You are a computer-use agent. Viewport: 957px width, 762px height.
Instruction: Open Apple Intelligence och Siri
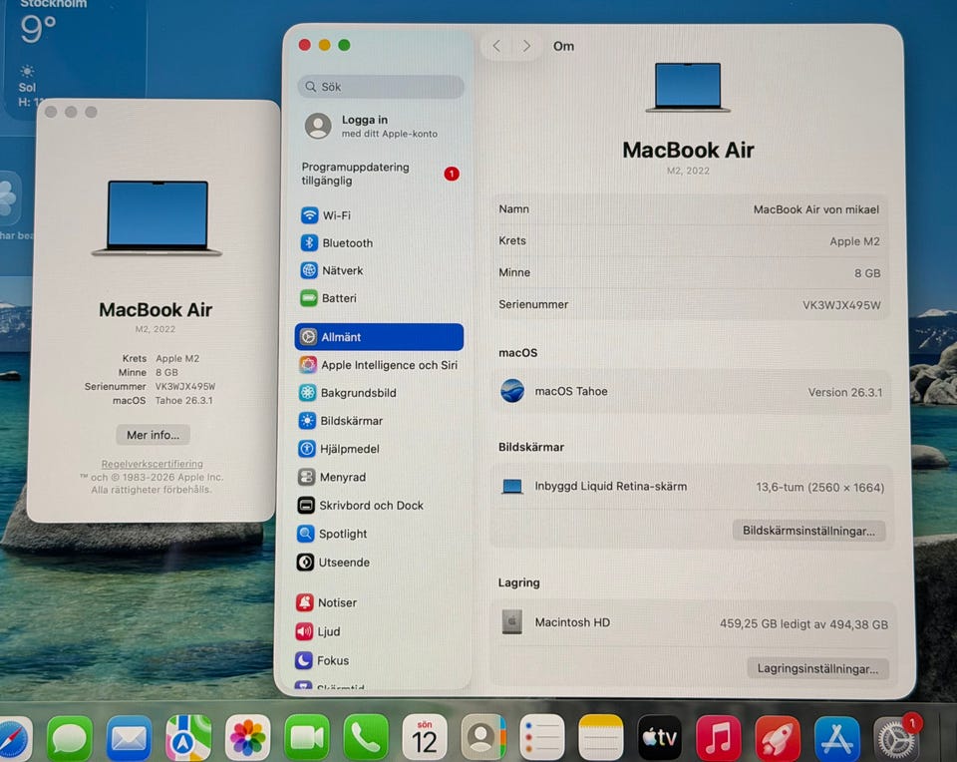click(x=388, y=365)
